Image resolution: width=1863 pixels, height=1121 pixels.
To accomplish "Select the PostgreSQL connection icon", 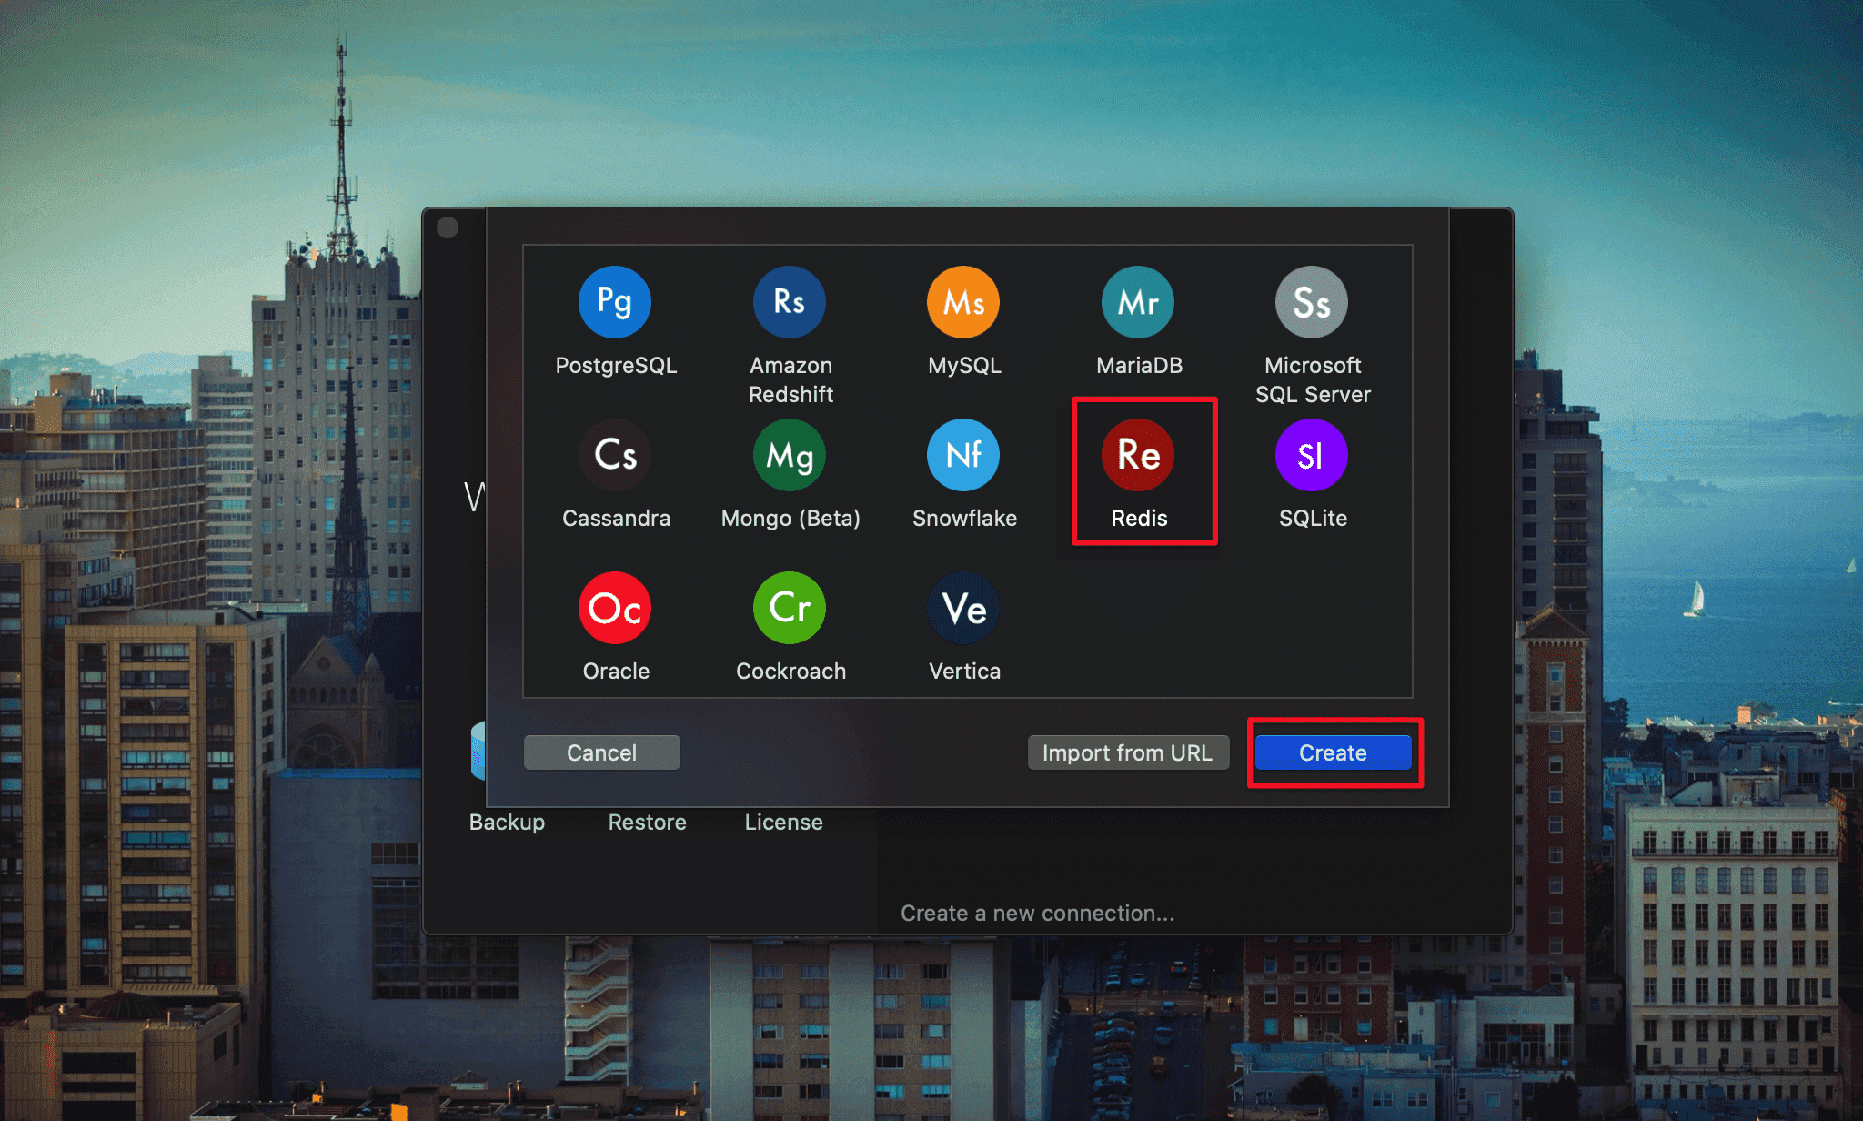I will (615, 302).
